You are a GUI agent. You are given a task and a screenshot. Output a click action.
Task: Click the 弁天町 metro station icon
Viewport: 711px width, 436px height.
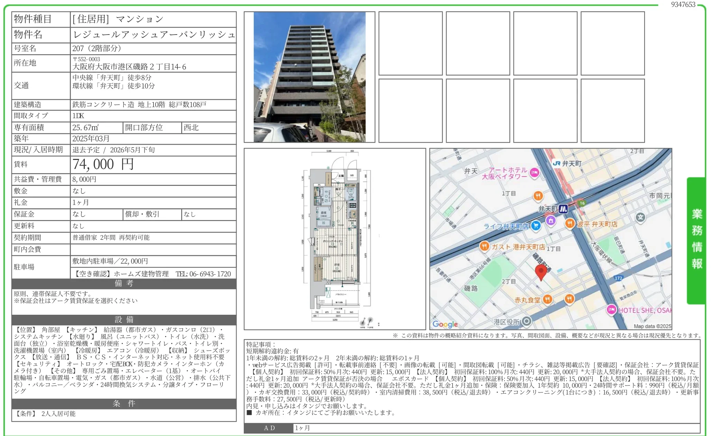pyautogui.click(x=563, y=209)
